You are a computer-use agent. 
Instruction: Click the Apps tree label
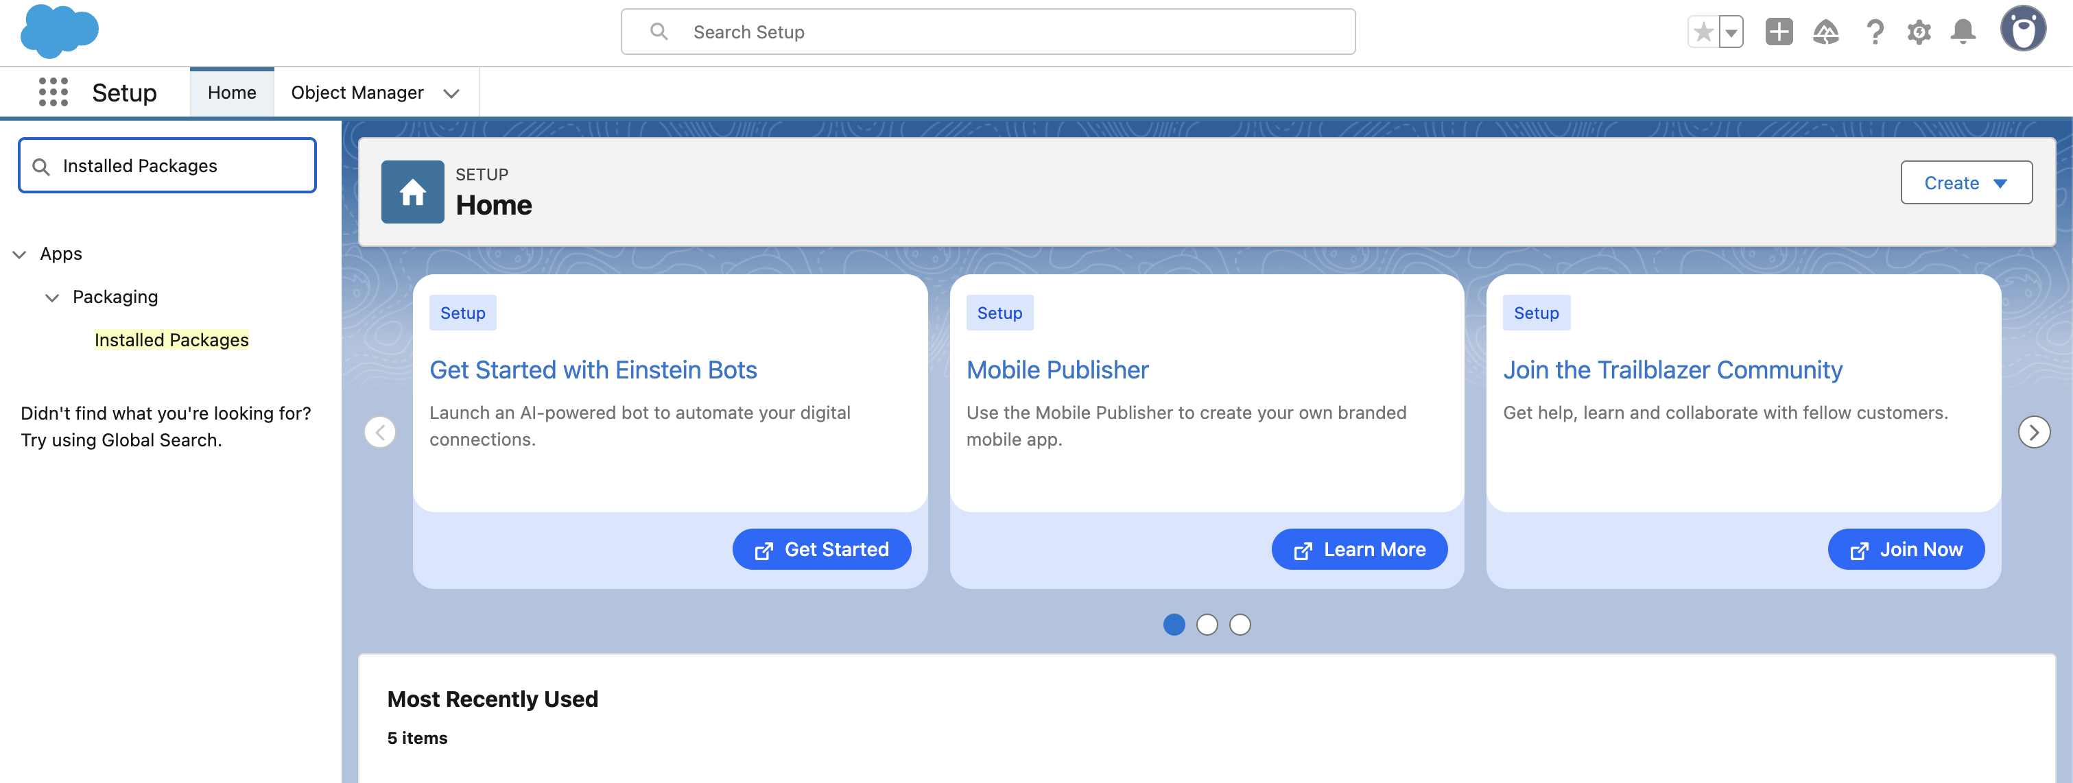(x=61, y=254)
